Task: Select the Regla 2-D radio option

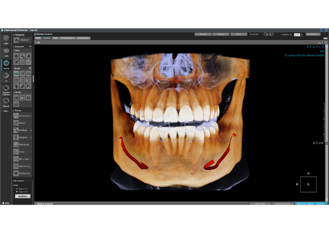Action: [x=17, y=189]
